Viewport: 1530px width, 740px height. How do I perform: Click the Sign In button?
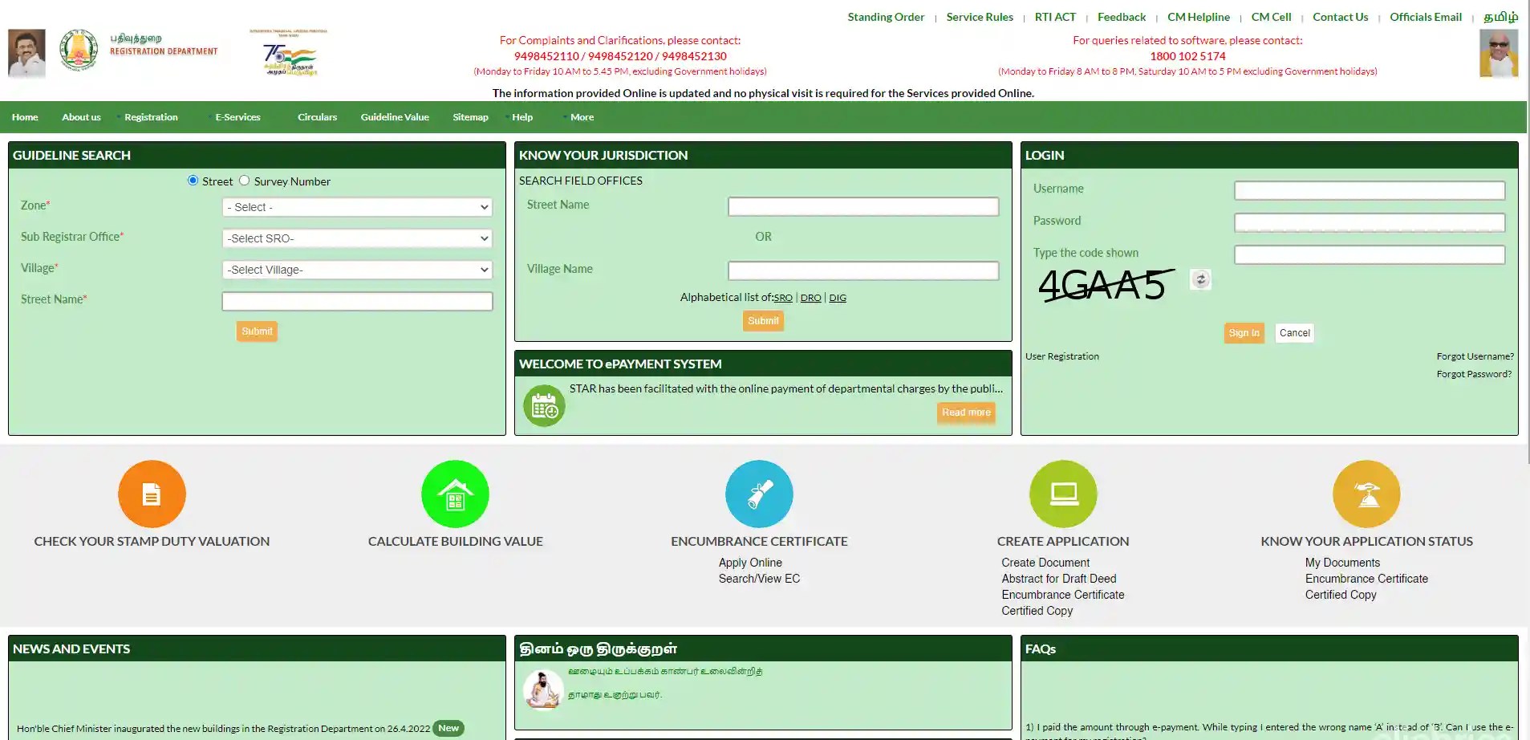click(x=1243, y=332)
